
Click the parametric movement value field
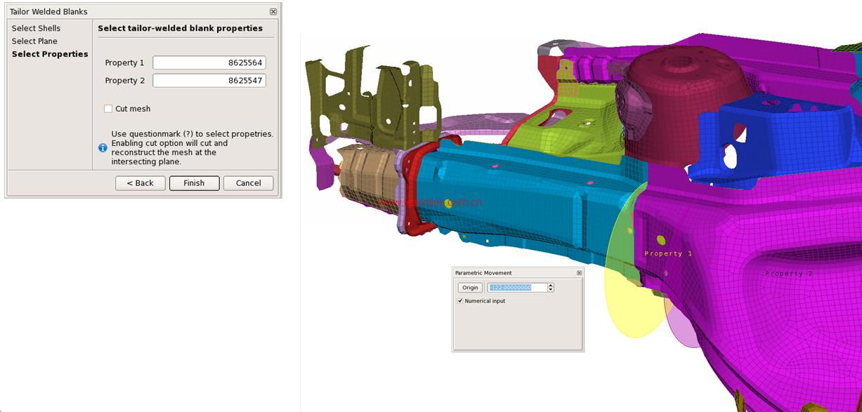click(516, 288)
